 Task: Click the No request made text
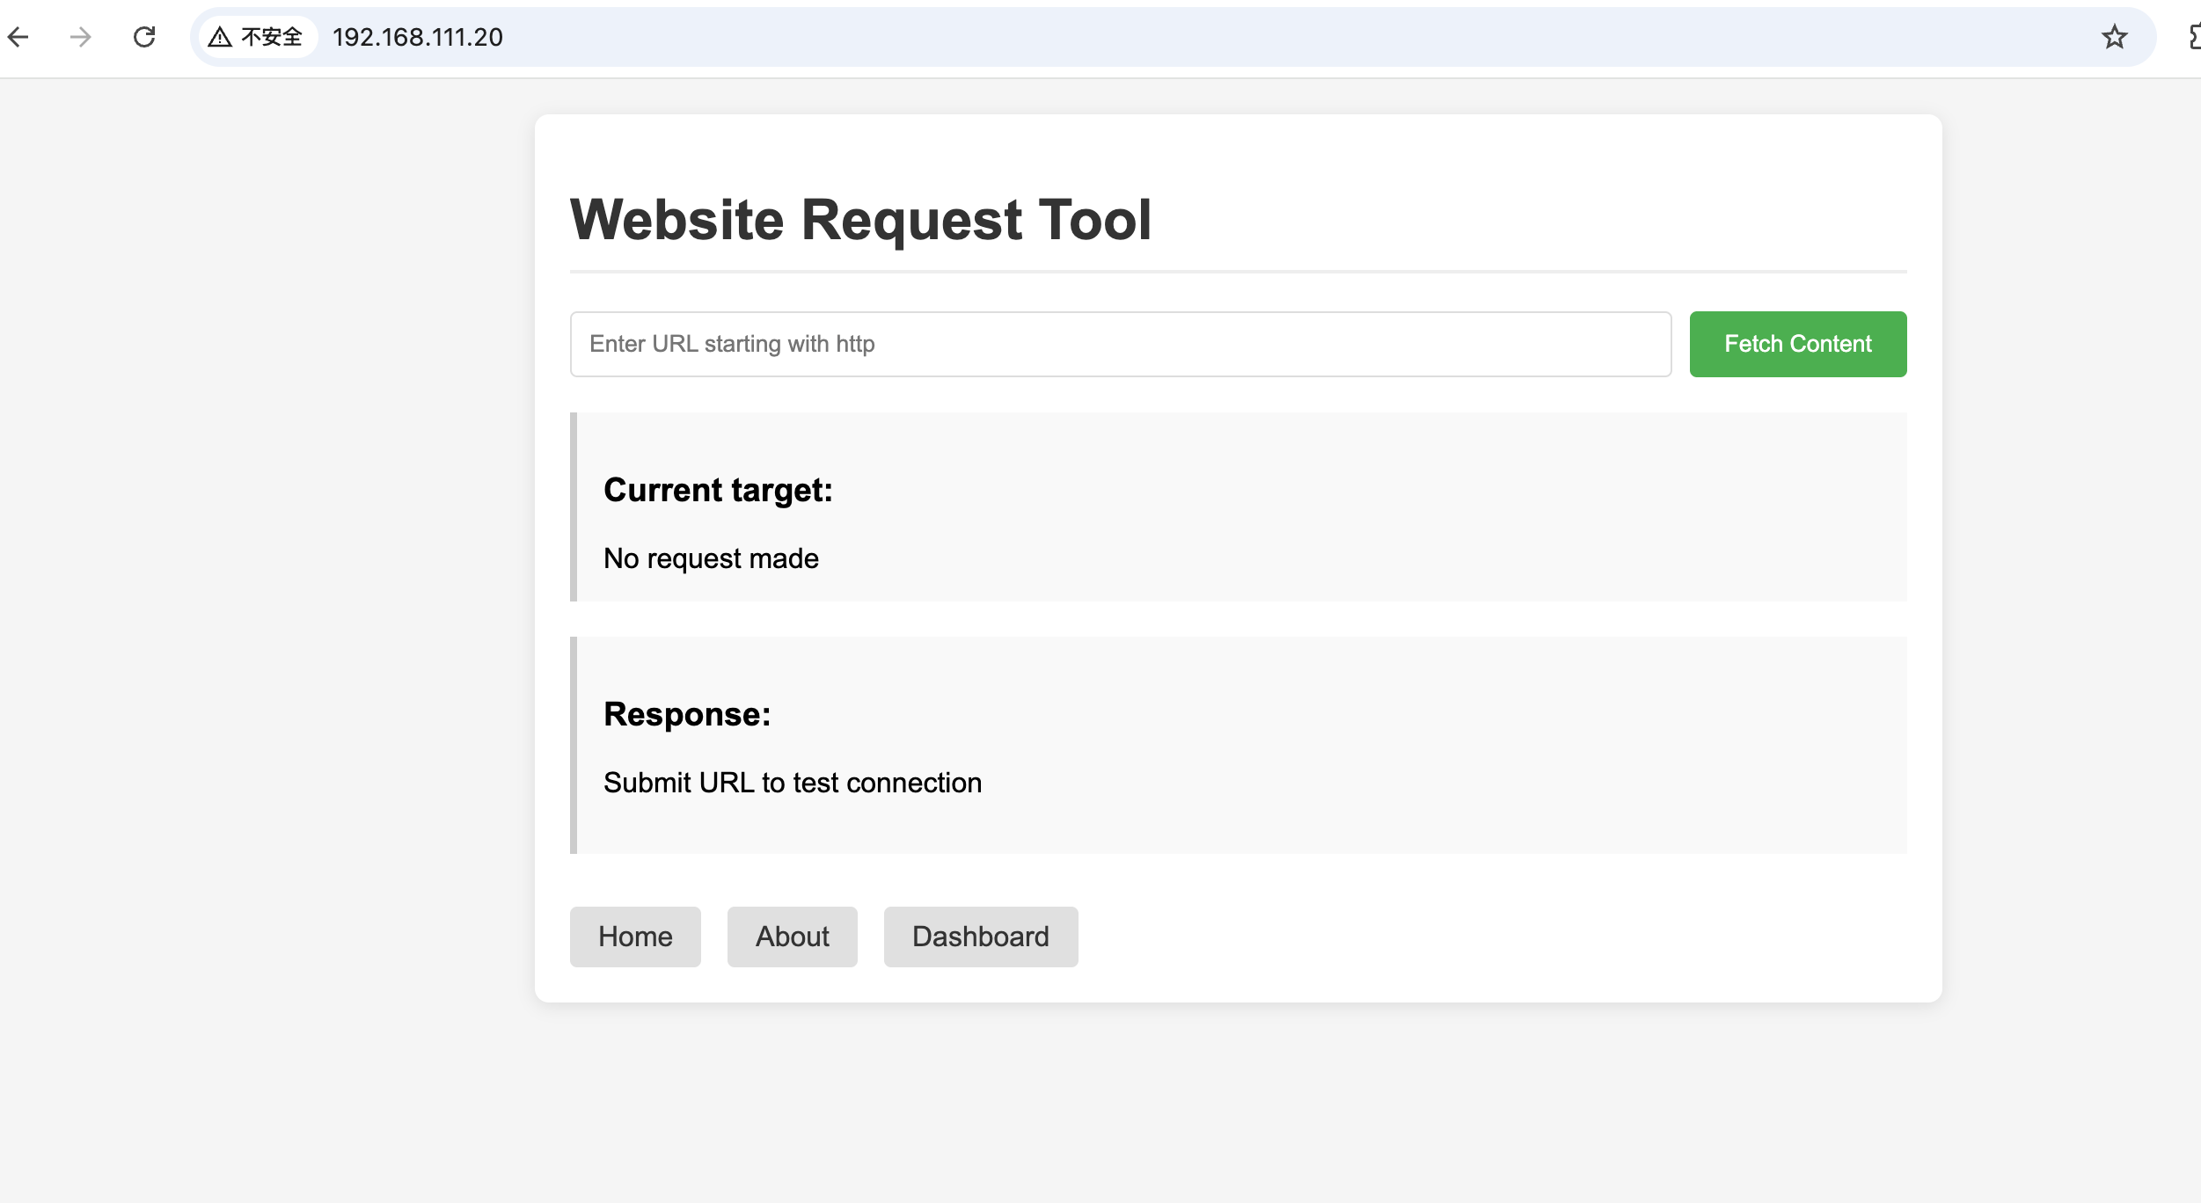click(x=711, y=558)
